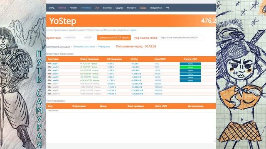Image resolution: width=266 pixels, height=149 pixels.
Task: Click the sneaker icon beside Level 3
Action: pos(49,70)
